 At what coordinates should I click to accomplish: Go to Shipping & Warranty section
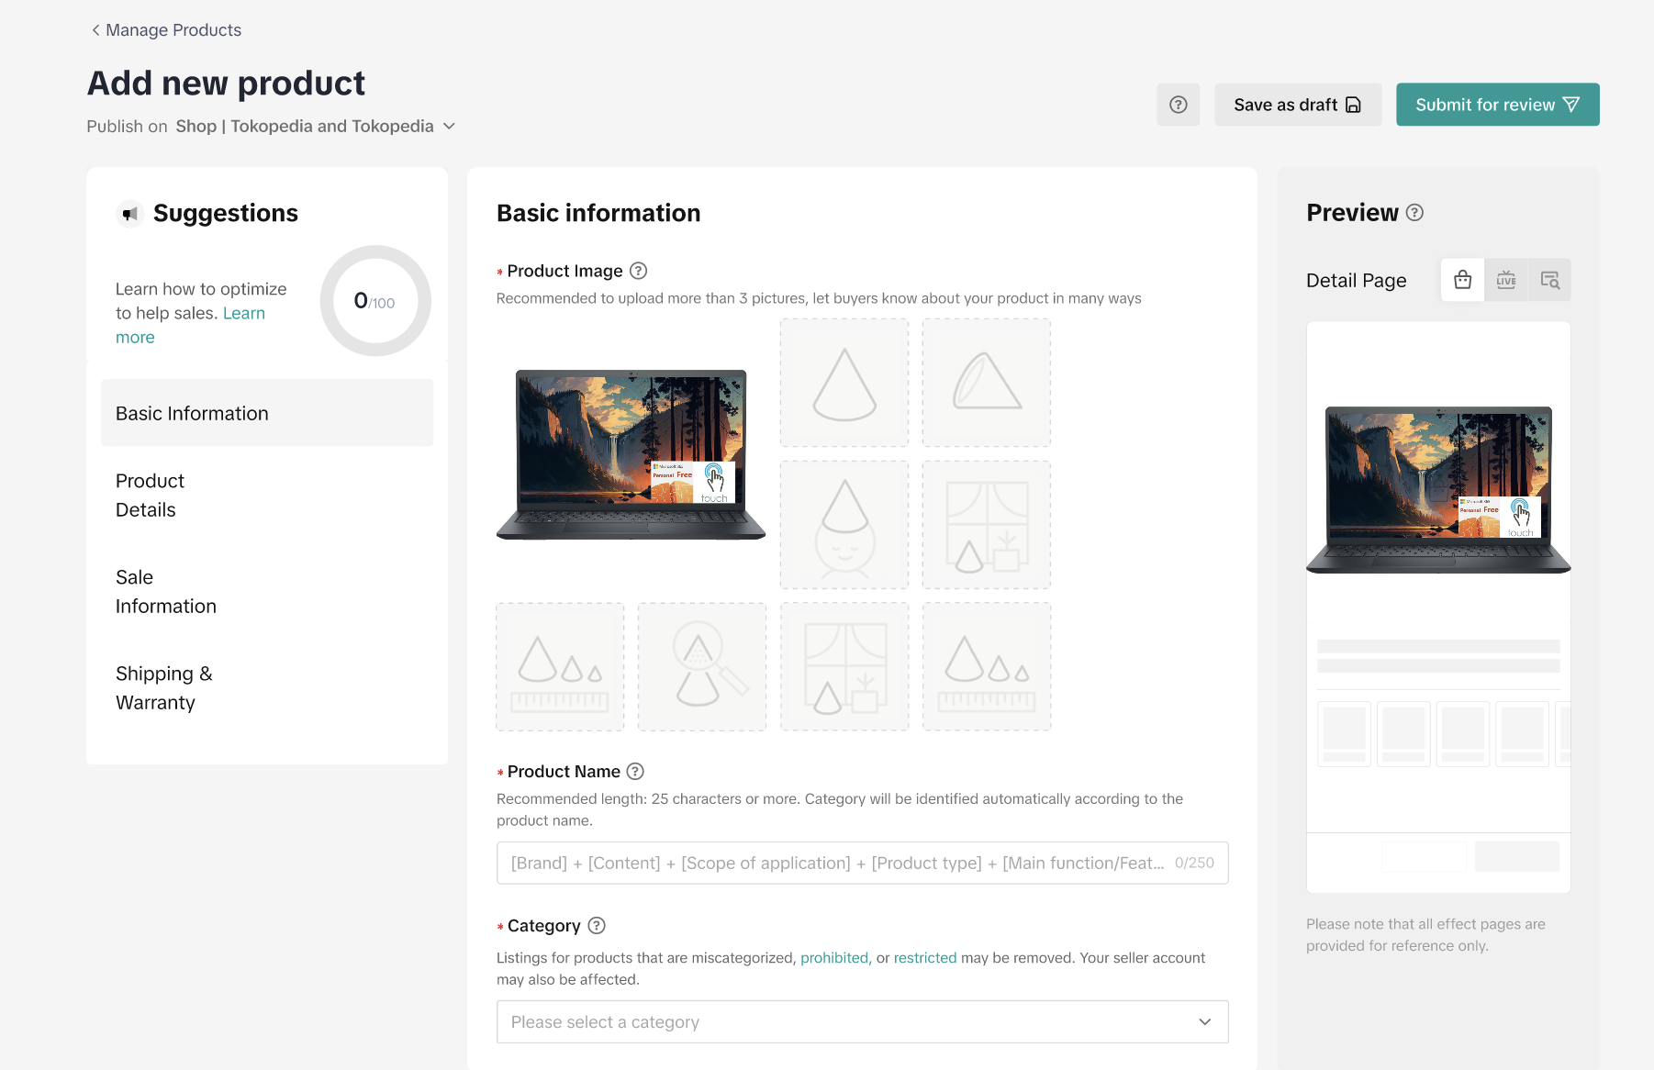click(x=164, y=688)
